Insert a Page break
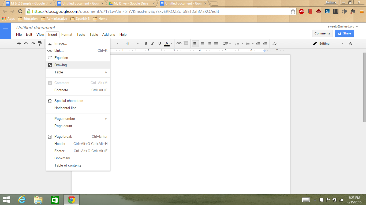Screen dimensions: 366x205 pos(78,136)
